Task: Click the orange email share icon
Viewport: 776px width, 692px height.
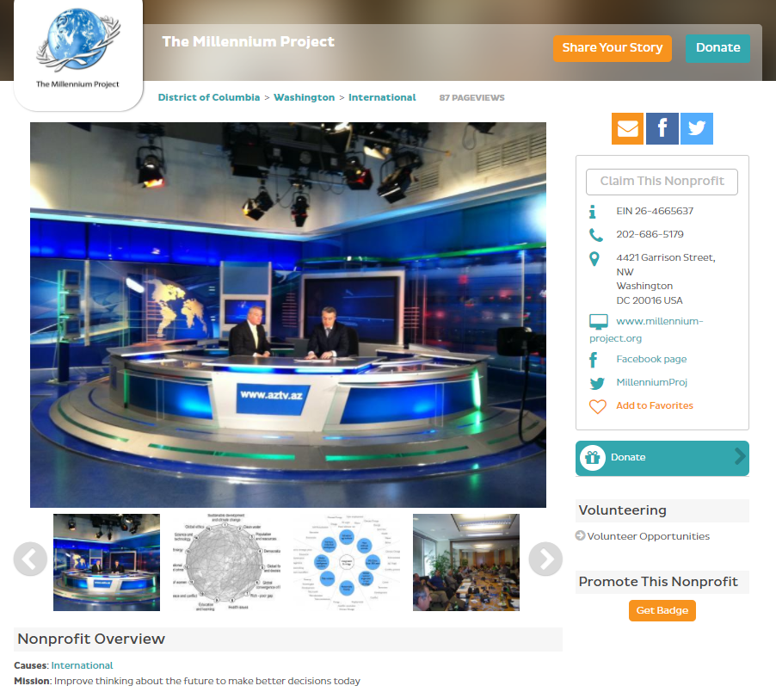Action: click(x=627, y=128)
